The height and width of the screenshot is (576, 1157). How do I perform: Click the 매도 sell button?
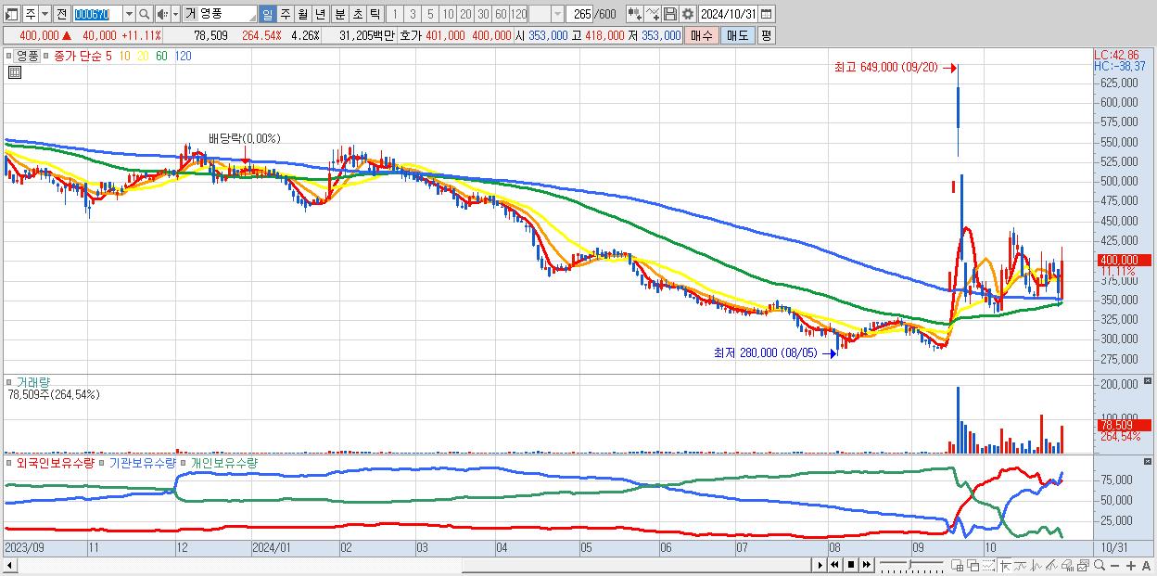pos(737,35)
